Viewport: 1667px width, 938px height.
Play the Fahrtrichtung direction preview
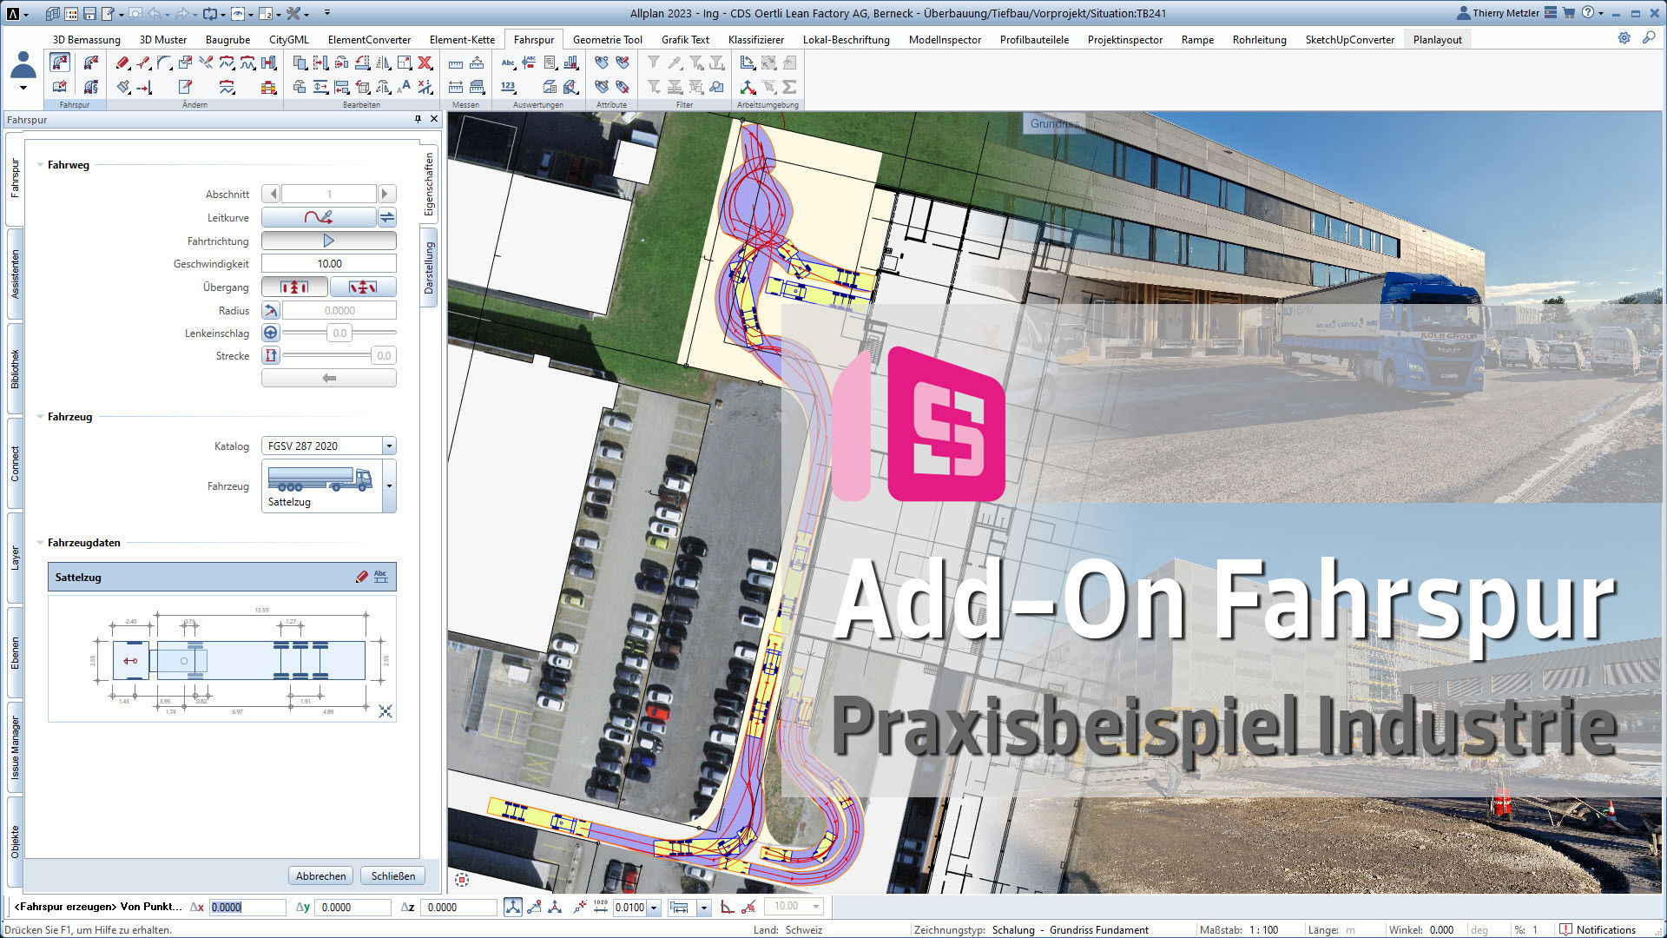pyautogui.click(x=328, y=241)
